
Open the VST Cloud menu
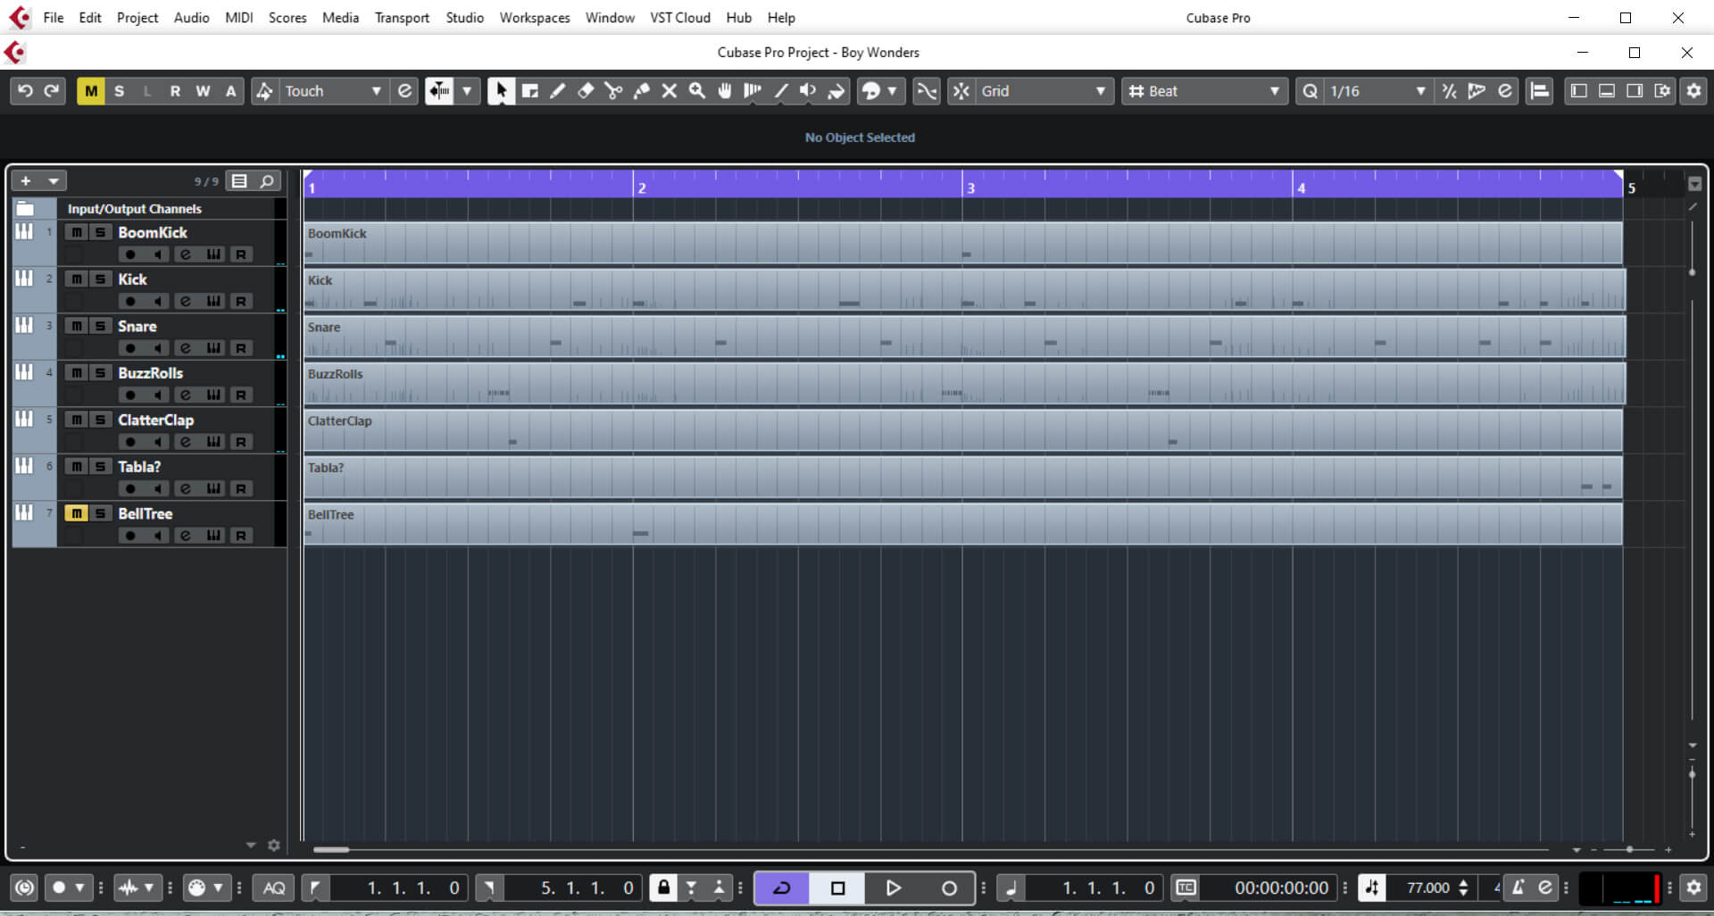[x=680, y=18]
